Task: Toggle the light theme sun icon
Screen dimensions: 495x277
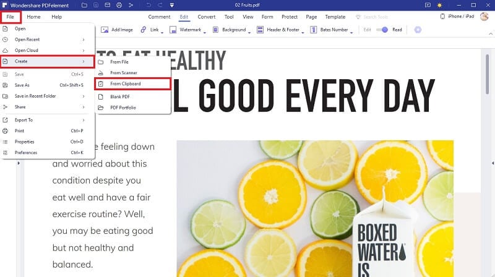Action: pyautogui.click(x=439, y=5)
